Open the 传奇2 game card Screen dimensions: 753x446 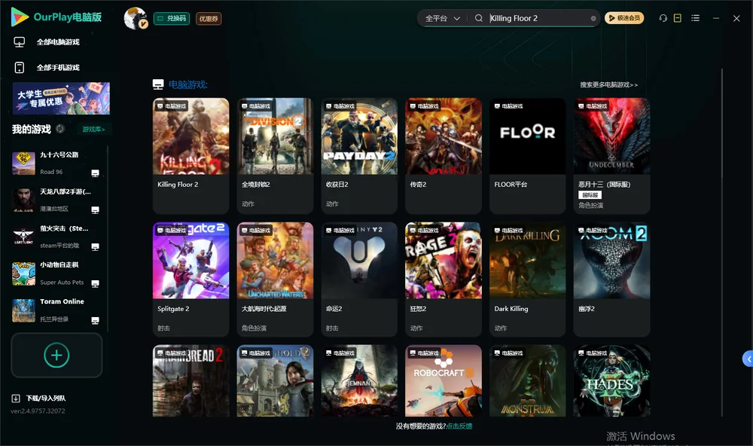pyautogui.click(x=444, y=156)
